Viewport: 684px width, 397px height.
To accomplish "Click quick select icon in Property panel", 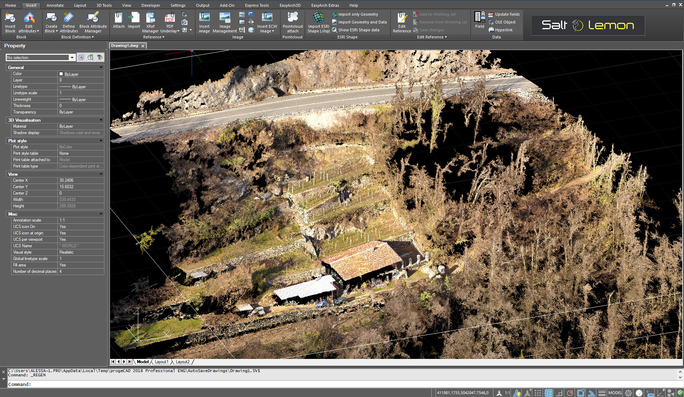I will (100, 57).
